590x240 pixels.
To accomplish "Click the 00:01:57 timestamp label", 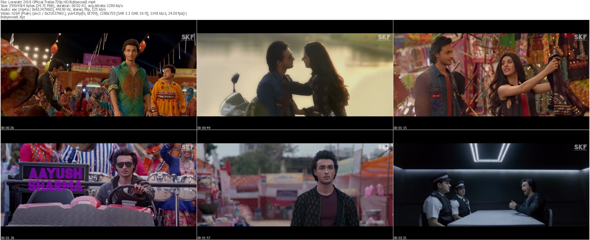I will 204,238.
